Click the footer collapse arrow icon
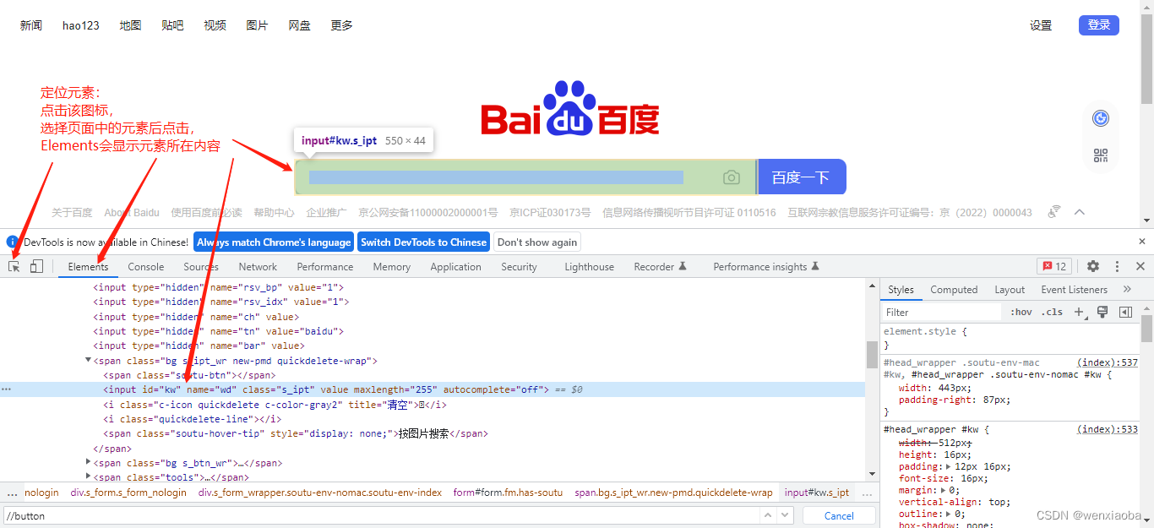This screenshot has width=1154, height=528. [x=1079, y=212]
